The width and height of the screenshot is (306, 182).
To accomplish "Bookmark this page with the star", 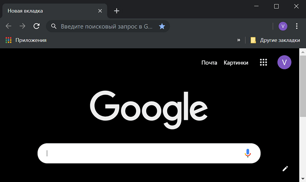I will 162,26.
